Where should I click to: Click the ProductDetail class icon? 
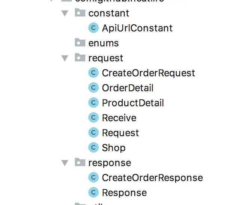93,103
